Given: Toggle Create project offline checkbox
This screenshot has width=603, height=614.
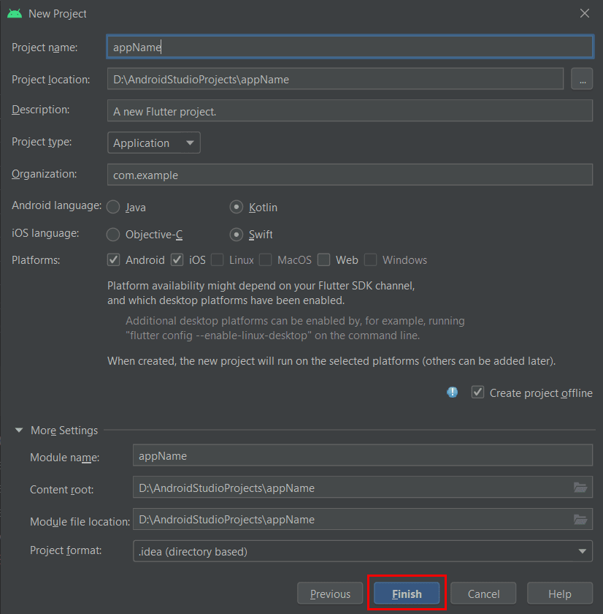Looking at the screenshot, I should (x=477, y=393).
